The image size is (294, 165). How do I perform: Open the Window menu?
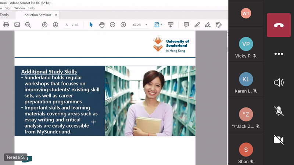pos(20,8)
